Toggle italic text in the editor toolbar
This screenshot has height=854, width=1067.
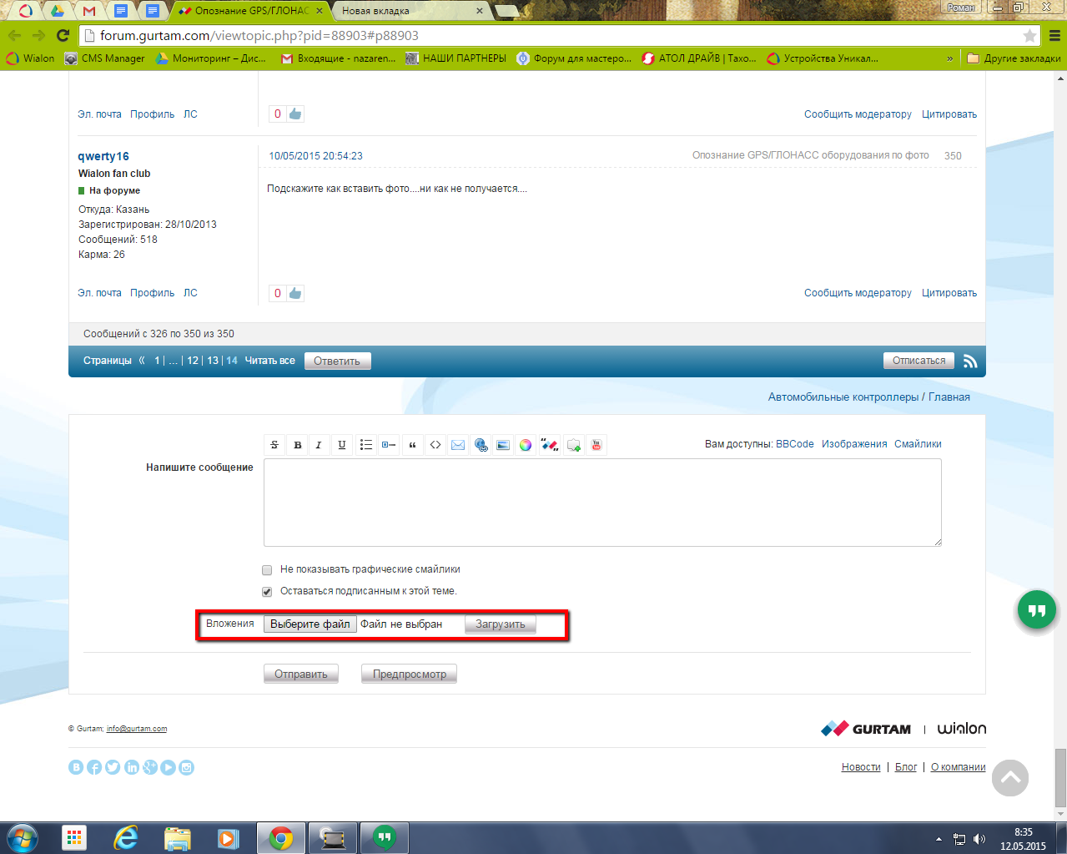tap(319, 445)
